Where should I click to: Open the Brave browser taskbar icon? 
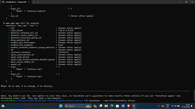[128, 106]
